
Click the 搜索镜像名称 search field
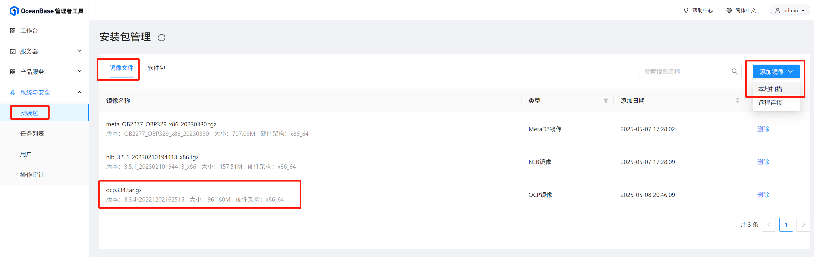tap(683, 72)
